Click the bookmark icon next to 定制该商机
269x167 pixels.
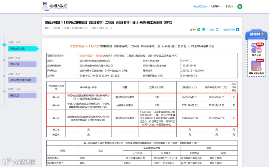tap(238, 30)
